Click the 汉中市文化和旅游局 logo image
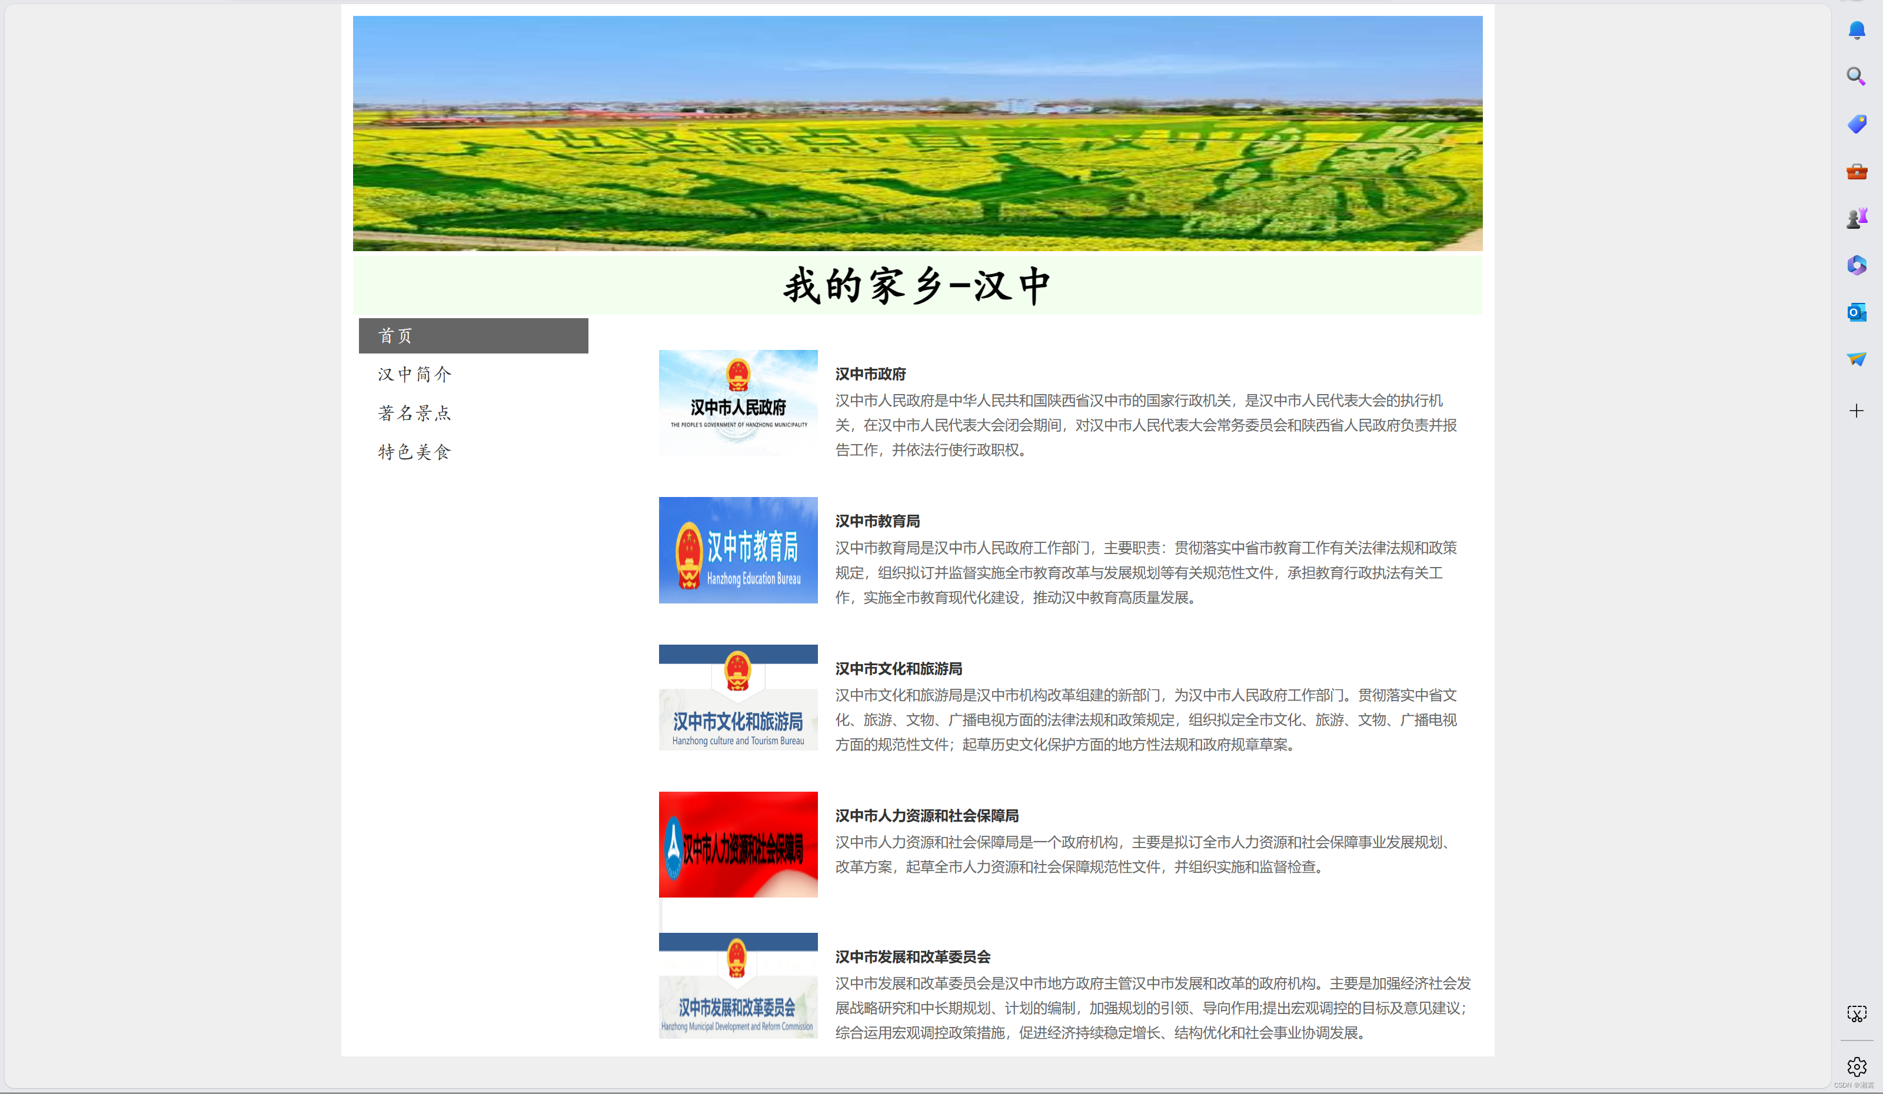This screenshot has width=1883, height=1094. click(x=737, y=698)
